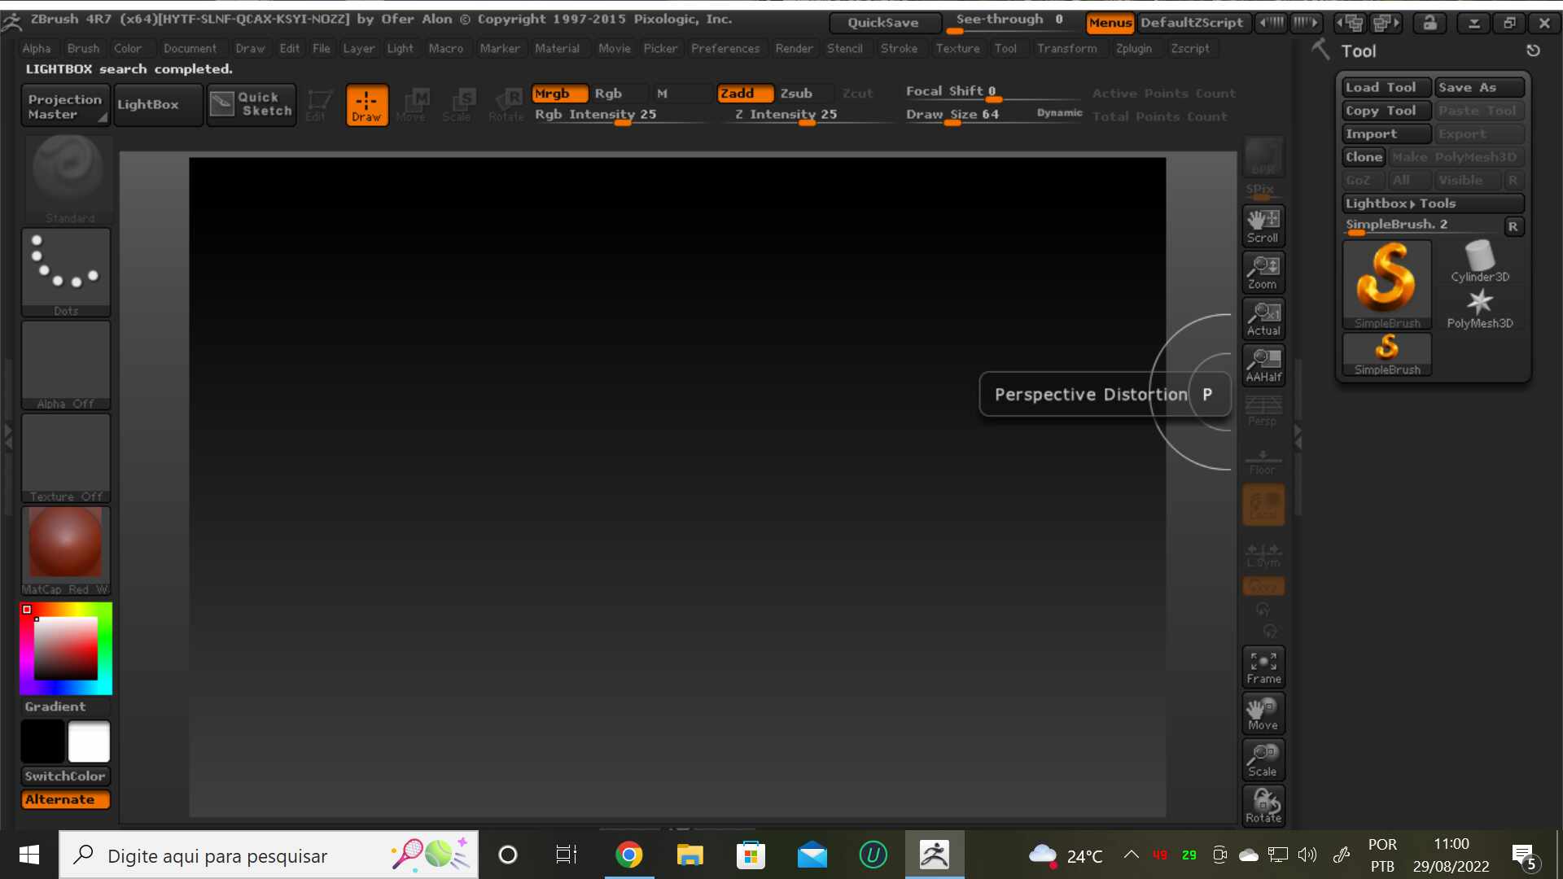Screen dimensions: 1563x879
Task: Choose the PolyMesh3D star tool
Action: pos(1479,308)
